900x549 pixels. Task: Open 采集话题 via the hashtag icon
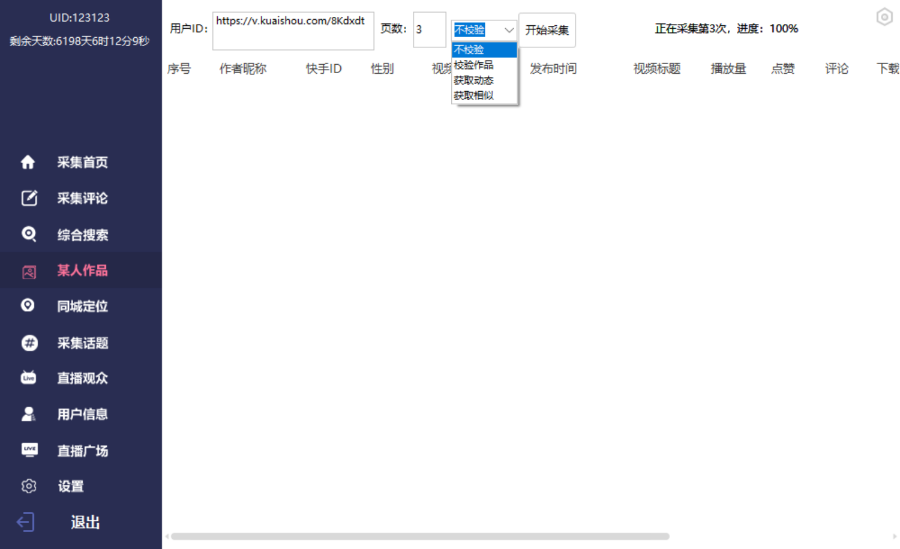tap(28, 343)
